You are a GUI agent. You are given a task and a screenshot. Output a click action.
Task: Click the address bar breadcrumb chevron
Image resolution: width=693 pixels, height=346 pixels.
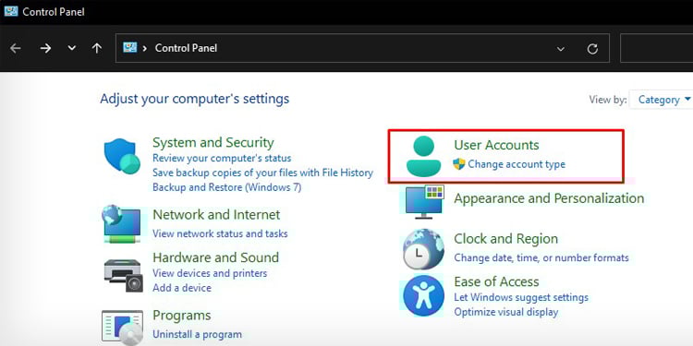pos(145,48)
